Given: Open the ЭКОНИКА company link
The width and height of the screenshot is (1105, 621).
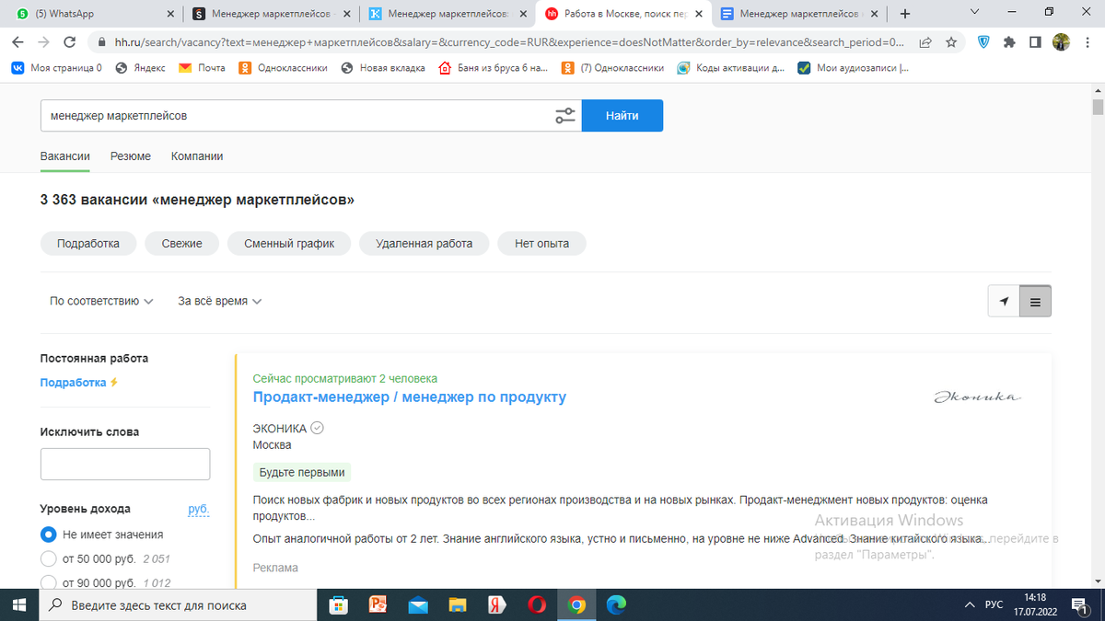Looking at the screenshot, I should [x=280, y=428].
